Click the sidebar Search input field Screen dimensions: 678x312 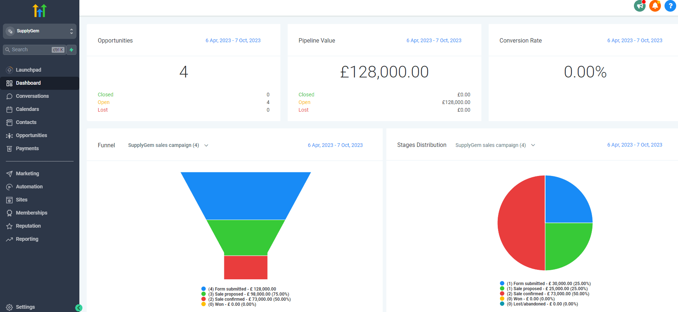coord(35,50)
